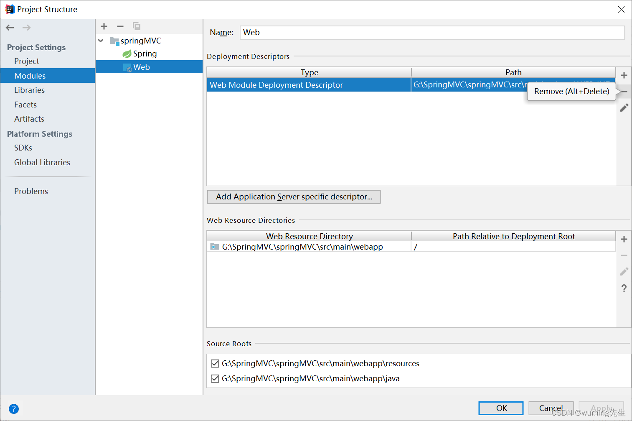Click the Path column header

pyautogui.click(x=513, y=72)
